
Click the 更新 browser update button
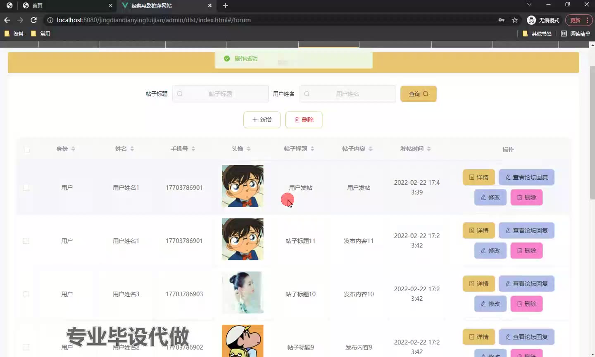[x=579, y=20]
